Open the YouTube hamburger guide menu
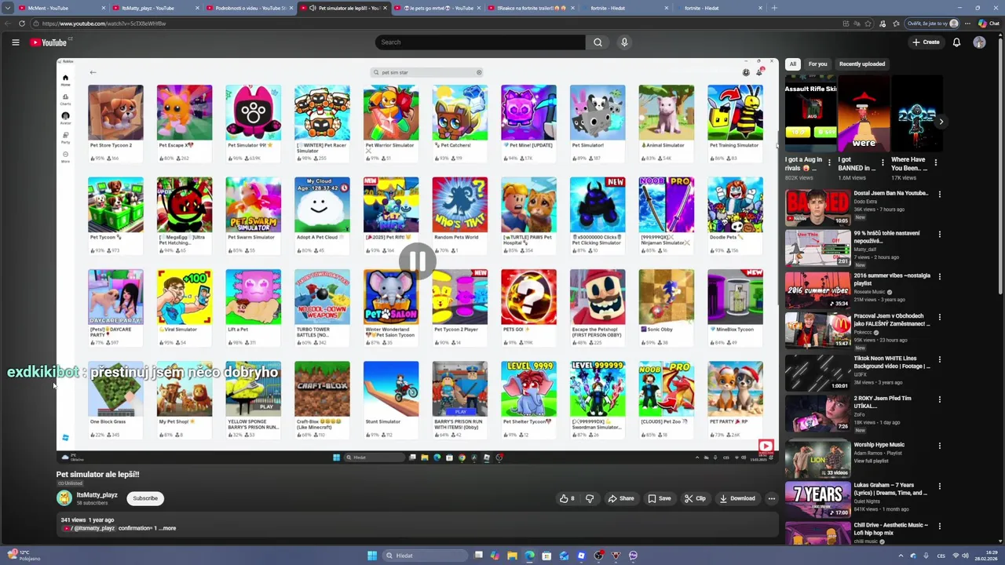 coord(15,42)
